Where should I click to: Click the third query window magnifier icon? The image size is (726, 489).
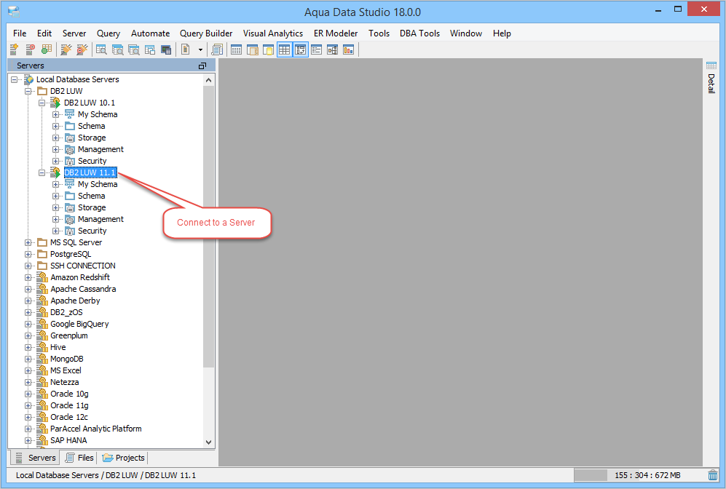(x=134, y=49)
